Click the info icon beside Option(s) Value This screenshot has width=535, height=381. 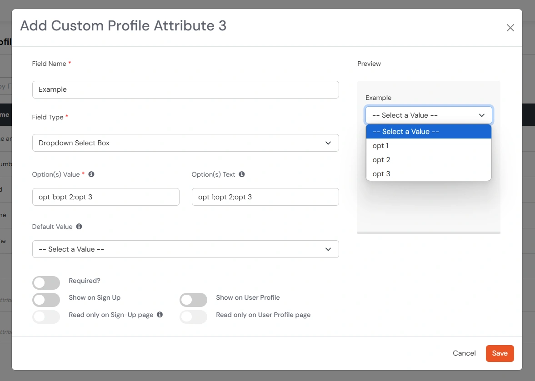point(91,174)
